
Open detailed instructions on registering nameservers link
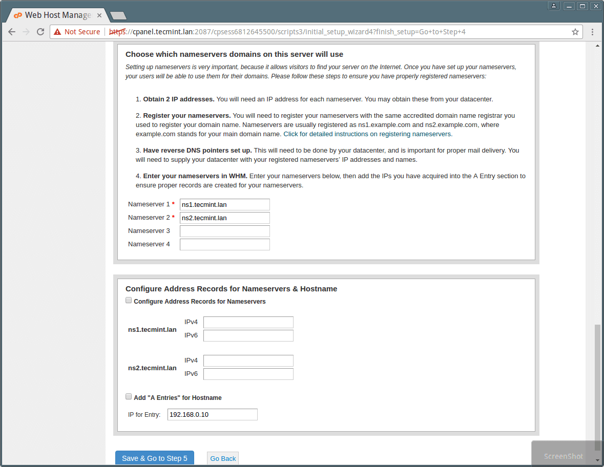coord(368,134)
